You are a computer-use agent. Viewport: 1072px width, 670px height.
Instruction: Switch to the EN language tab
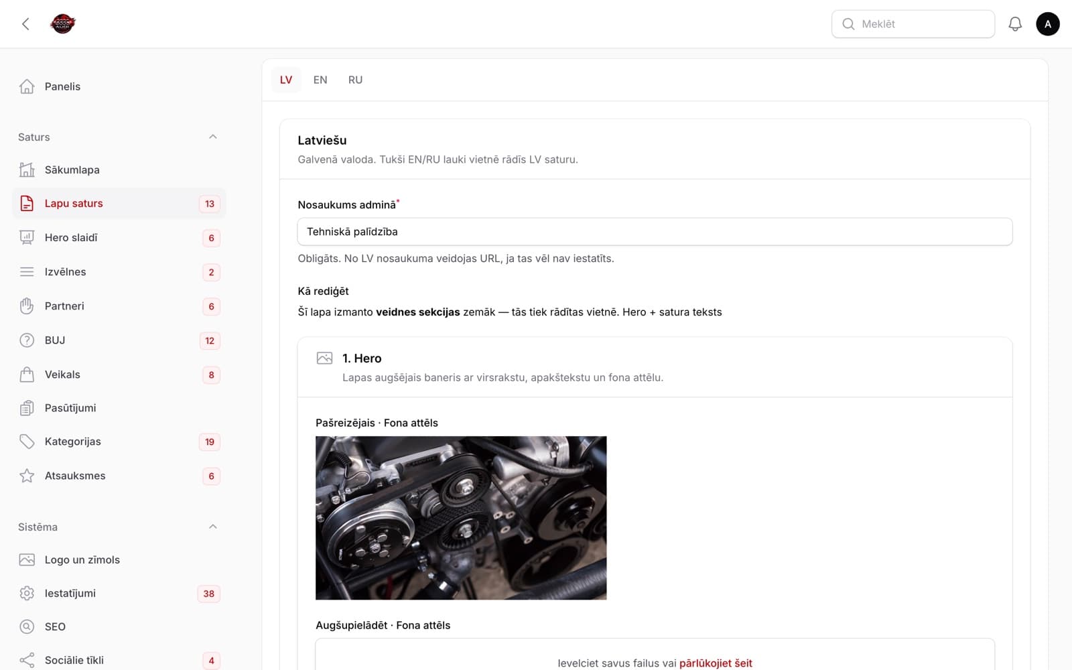pos(320,80)
